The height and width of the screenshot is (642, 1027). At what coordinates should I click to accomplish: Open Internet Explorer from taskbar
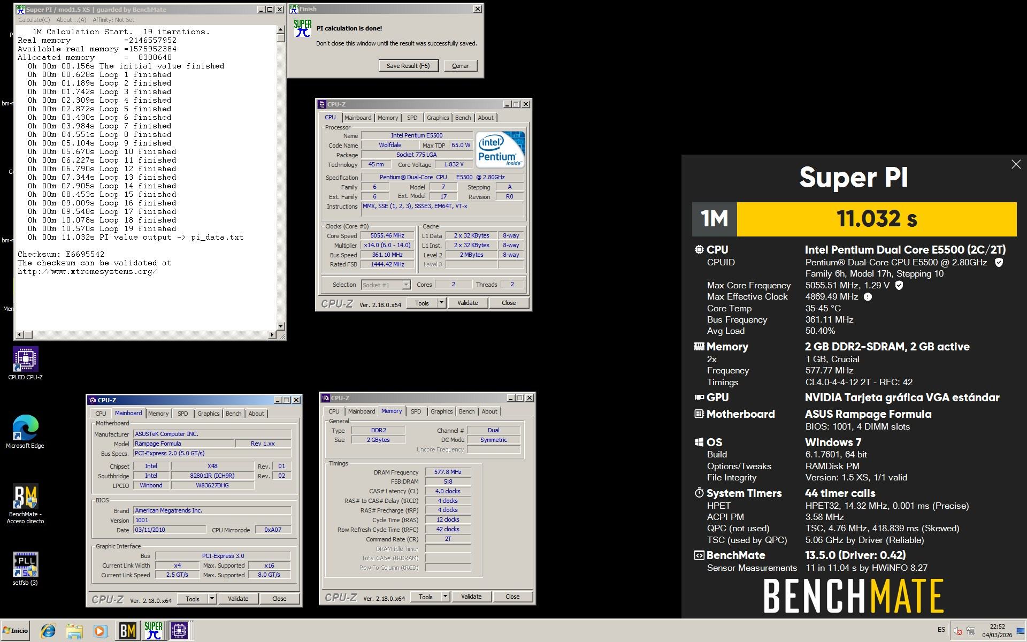pos(48,631)
